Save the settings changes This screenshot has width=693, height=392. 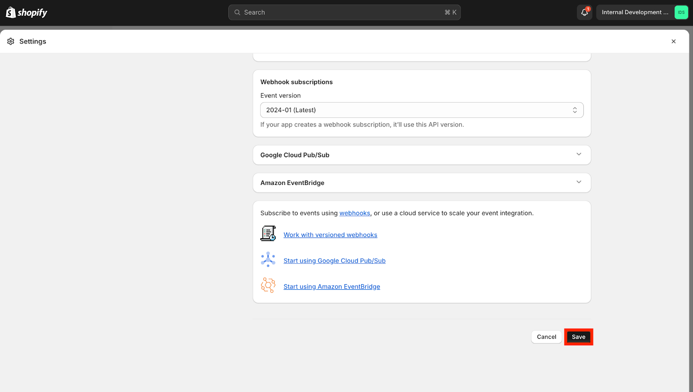coord(579,337)
